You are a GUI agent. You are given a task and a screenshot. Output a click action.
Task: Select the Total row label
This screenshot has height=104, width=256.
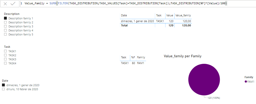[x=124, y=25]
